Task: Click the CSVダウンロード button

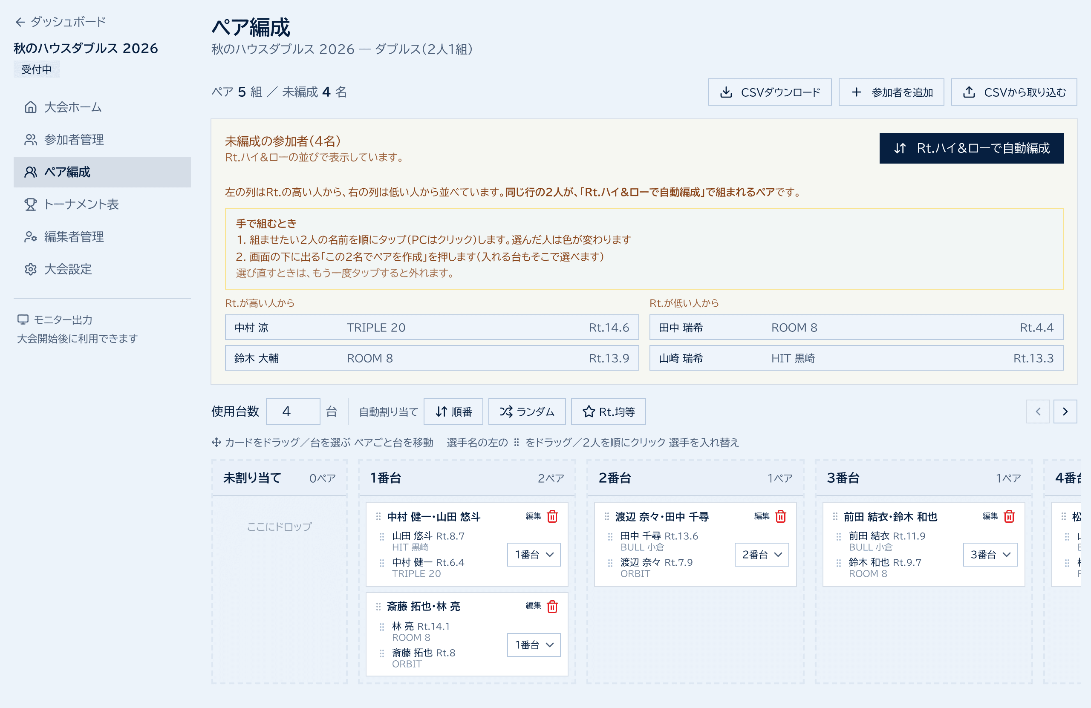Action: tap(770, 92)
